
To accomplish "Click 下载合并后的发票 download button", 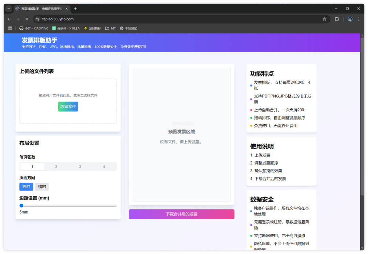I will (x=181, y=214).
